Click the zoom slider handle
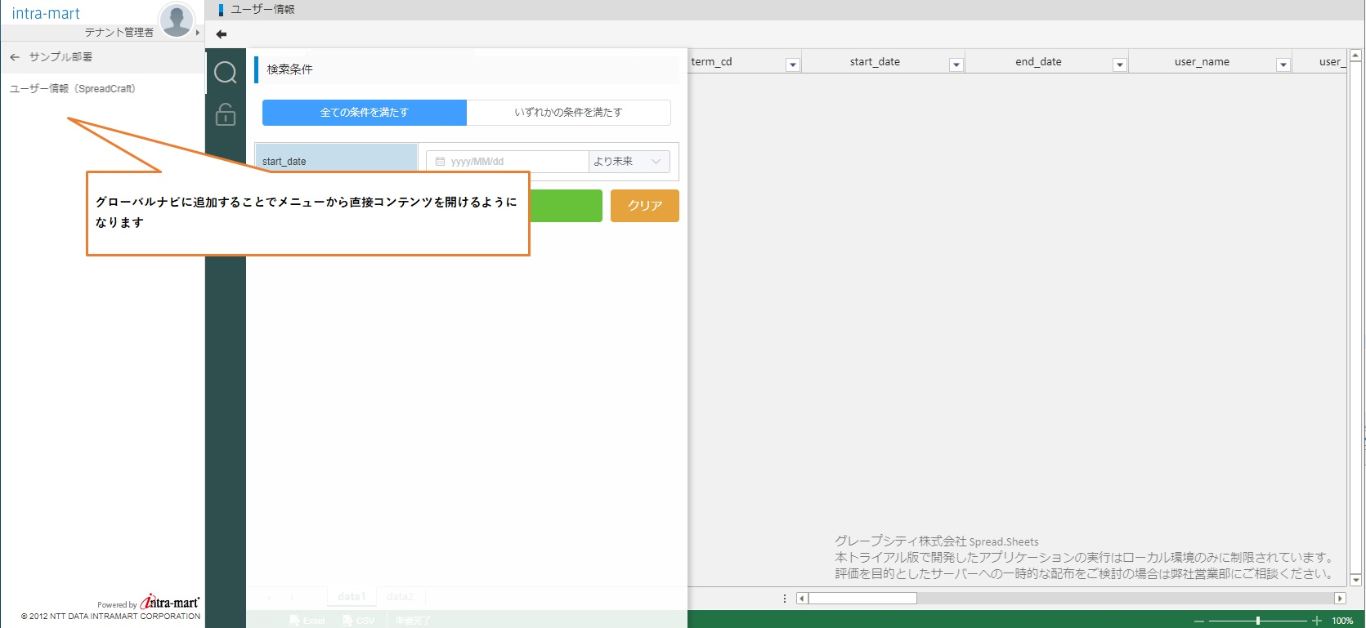 pyautogui.click(x=1257, y=621)
